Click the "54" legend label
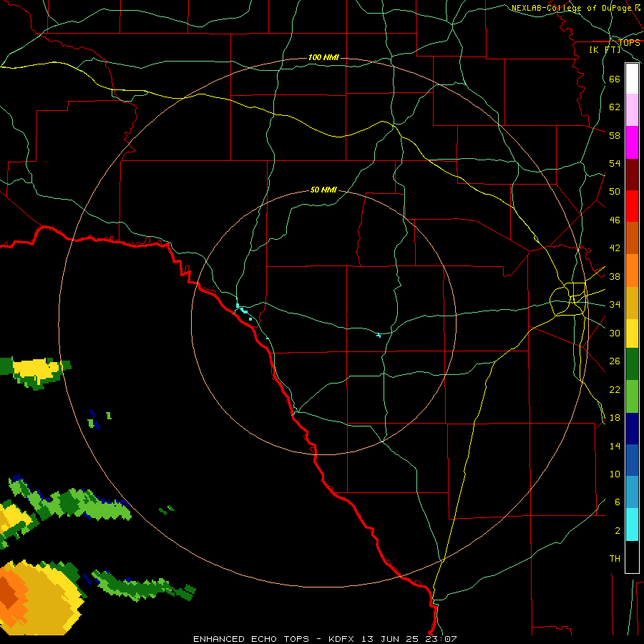644x644 pixels. click(x=615, y=163)
